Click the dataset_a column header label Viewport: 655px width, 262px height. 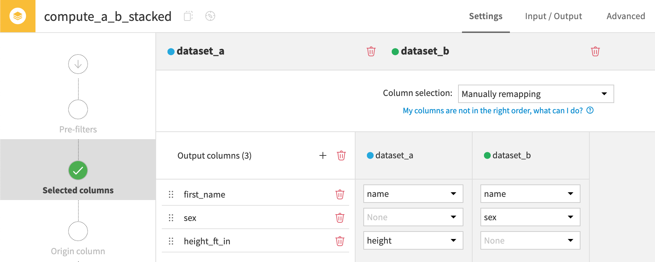pyautogui.click(x=394, y=155)
